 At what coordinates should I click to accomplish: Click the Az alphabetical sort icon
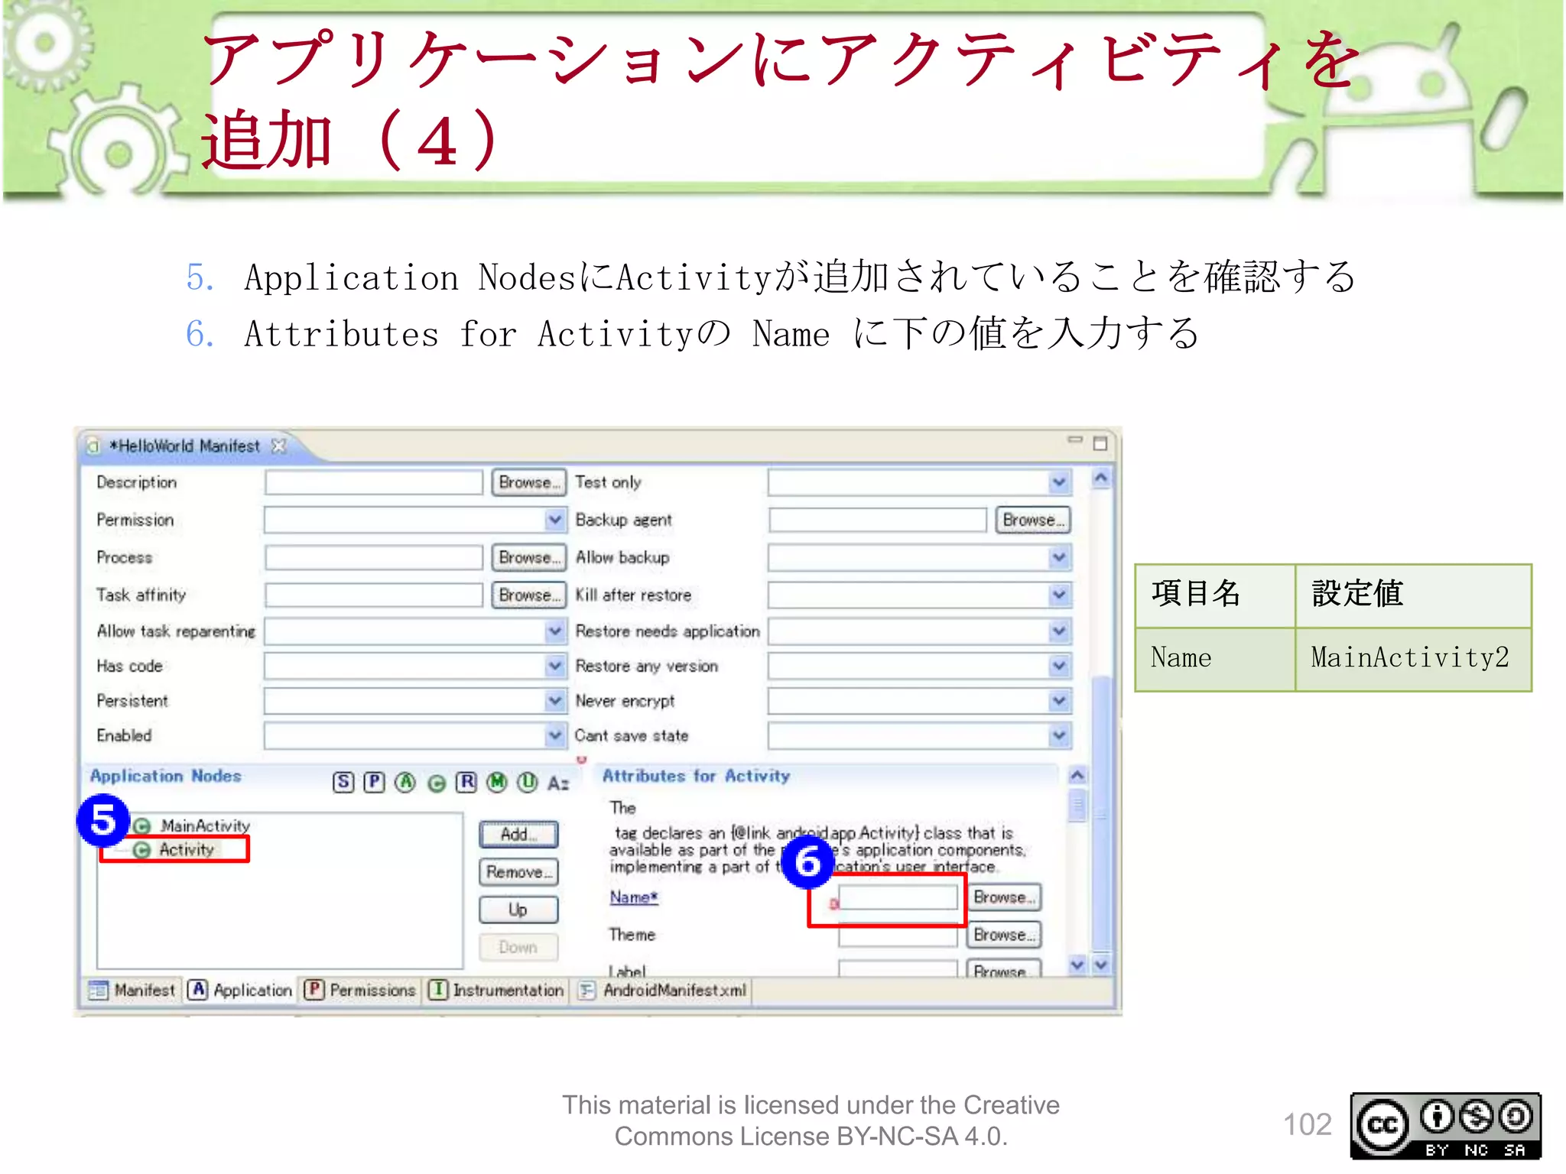click(558, 783)
